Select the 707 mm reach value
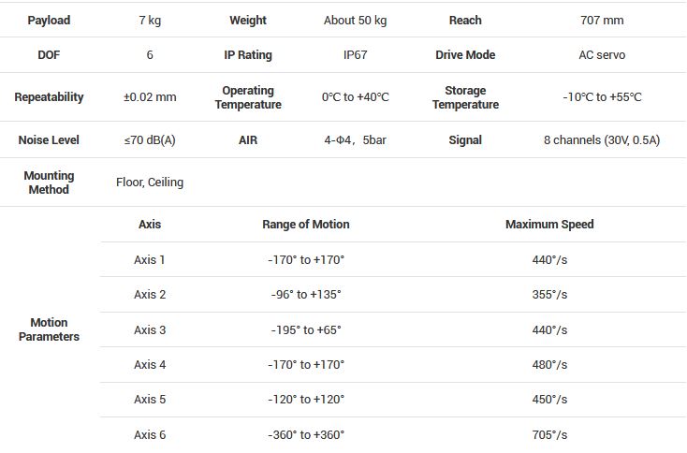687x453 pixels. point(601,20)
